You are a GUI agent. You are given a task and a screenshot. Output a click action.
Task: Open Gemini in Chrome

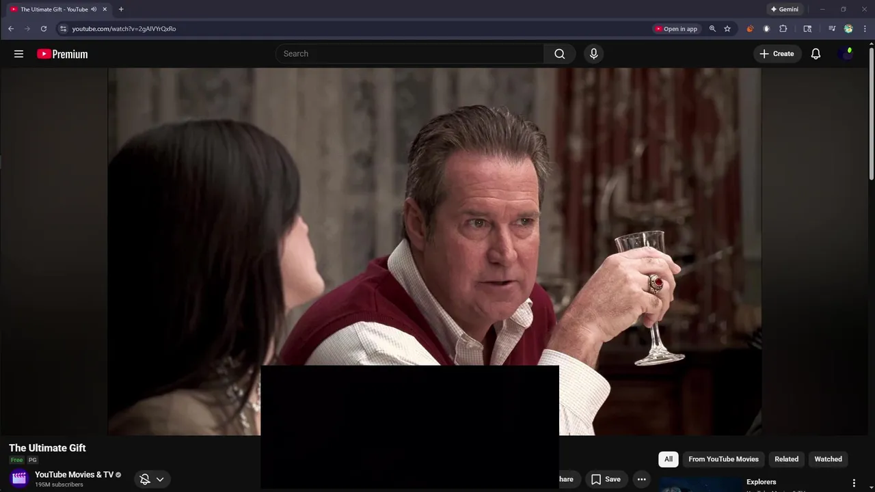(784, 10)
